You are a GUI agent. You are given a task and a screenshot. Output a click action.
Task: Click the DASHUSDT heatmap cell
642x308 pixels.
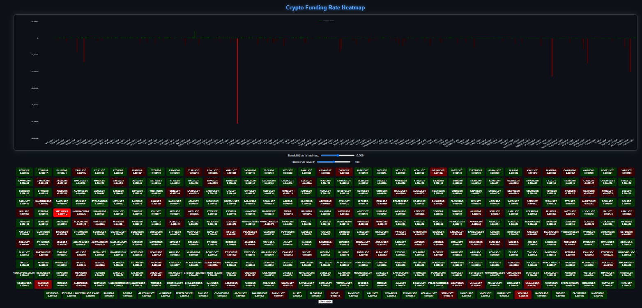(x=249, y=171)
